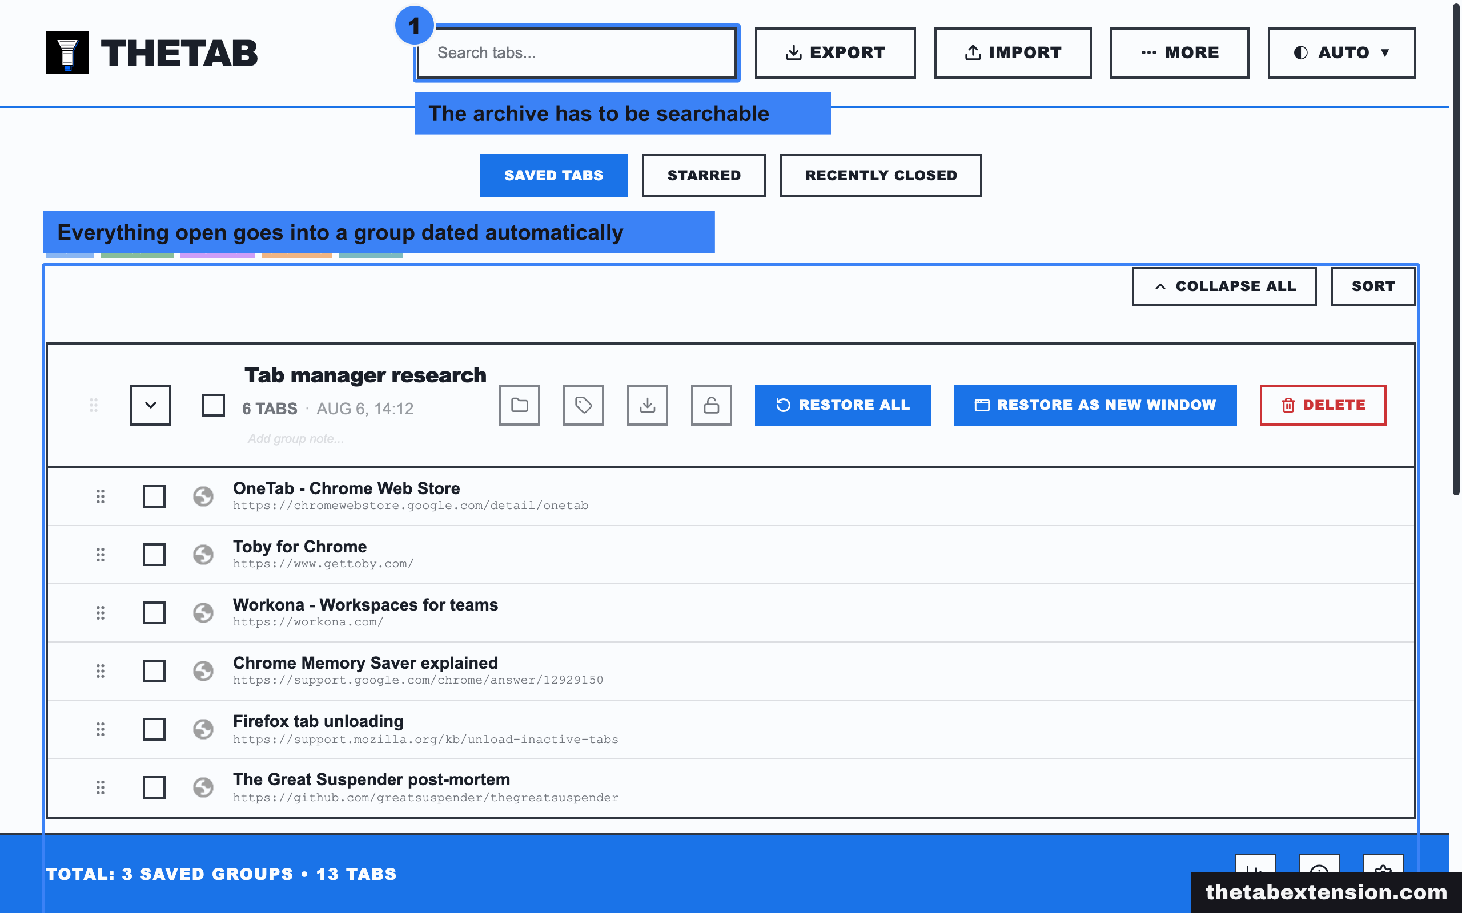Click the THETAB flashlight logo icon
Viewport: 1462px width, 913px height.
(x=67, y=52)
